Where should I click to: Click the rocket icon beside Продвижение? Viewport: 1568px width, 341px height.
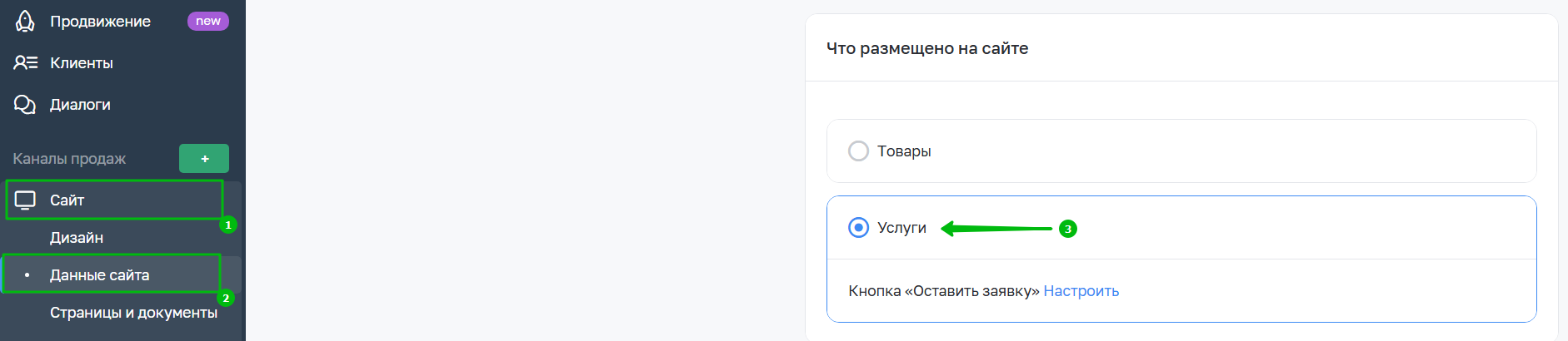click(x=25, y=22)
